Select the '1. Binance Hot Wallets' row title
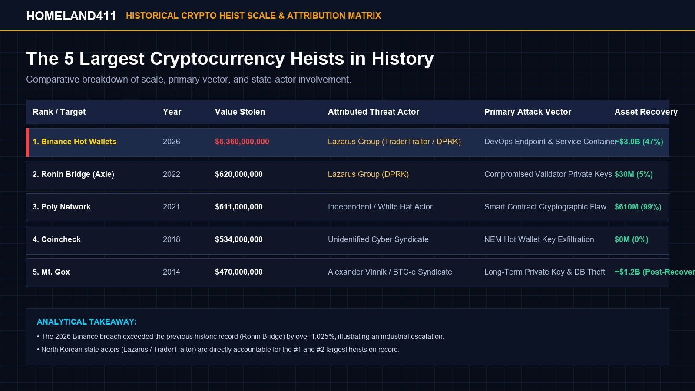Screen dimensions: 695x391 point(74,142)
